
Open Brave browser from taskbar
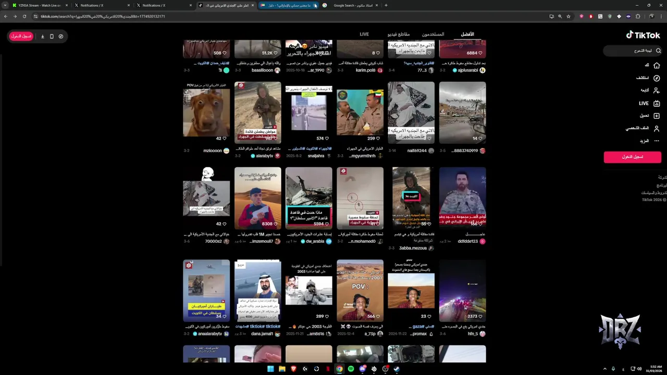pyautogui.click(x=293, y=369)
